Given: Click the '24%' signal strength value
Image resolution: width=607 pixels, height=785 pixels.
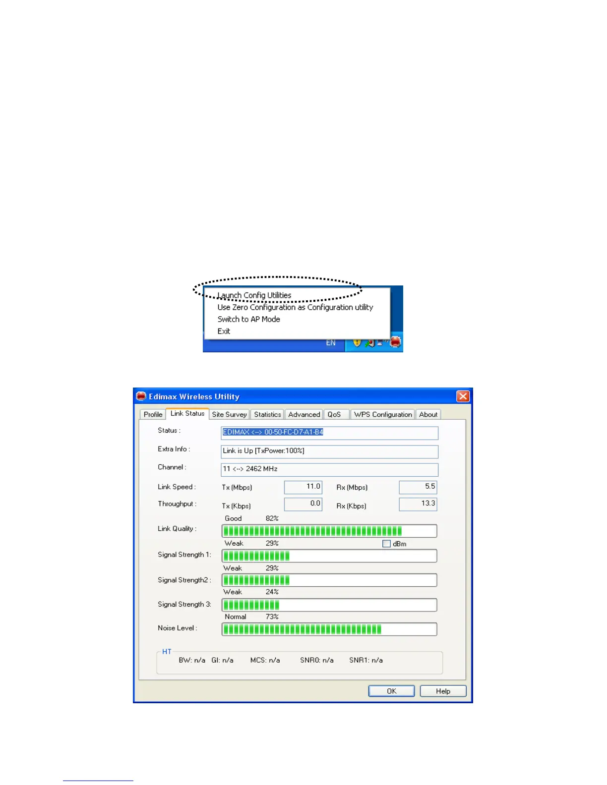Looking at the screenshot, I should pos(272,592).
